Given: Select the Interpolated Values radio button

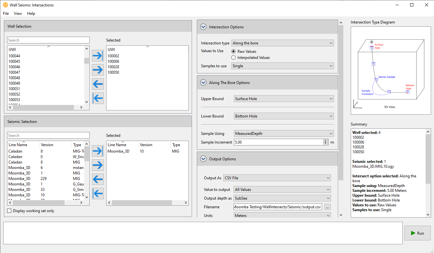Looking at the screenshot, I should pos(234,58).
